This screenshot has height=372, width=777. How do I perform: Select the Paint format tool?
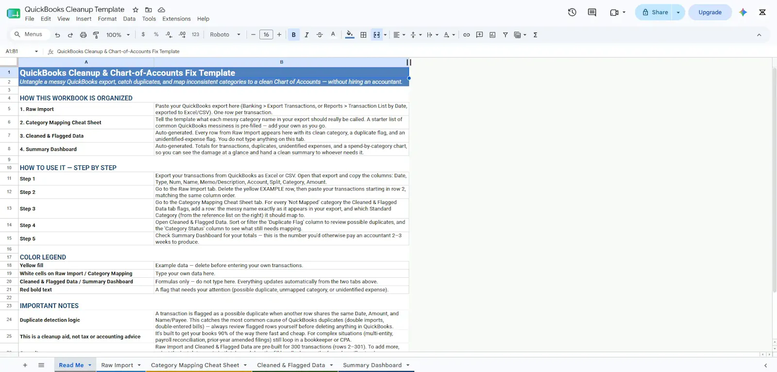tap(96, 35)
